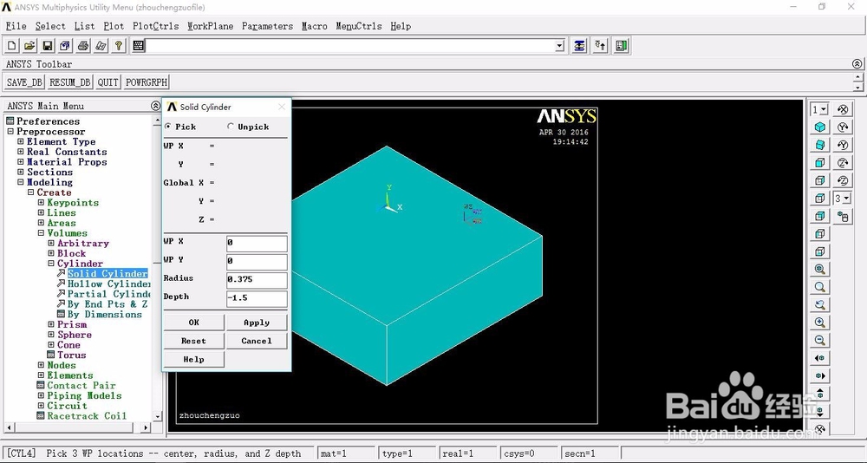This screenshot has width=867, height=463.
Task: Select Hollow Cylinder in the tree
Action: (109, 284)
